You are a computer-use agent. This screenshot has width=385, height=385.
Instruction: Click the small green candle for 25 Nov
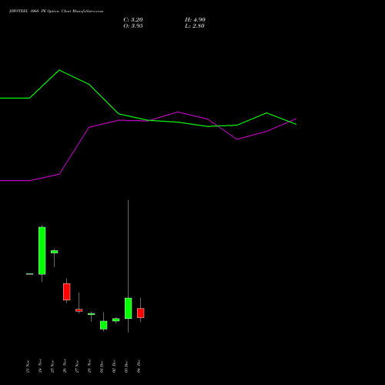coord(55,252)
